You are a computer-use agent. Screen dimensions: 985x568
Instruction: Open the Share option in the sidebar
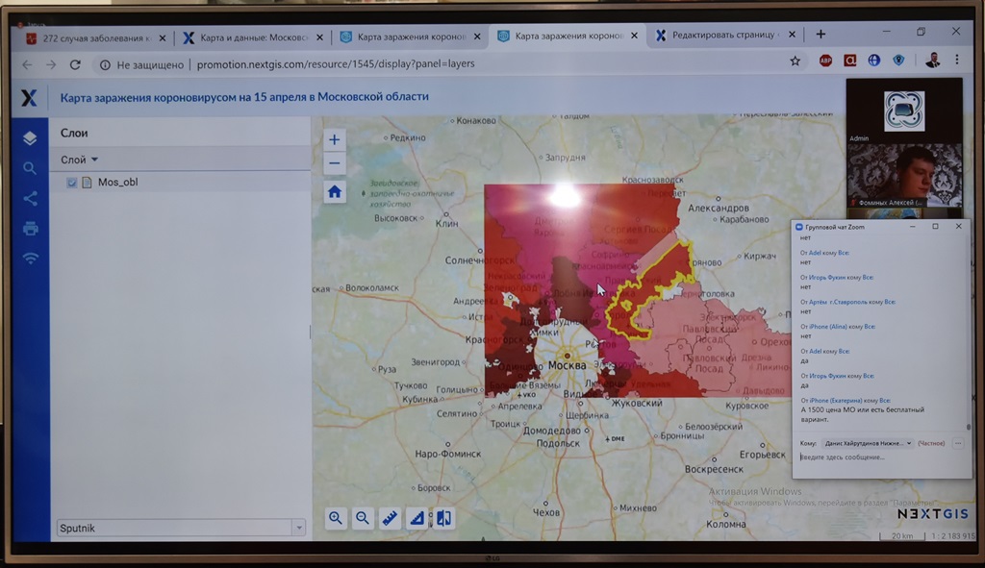[31, 198]
